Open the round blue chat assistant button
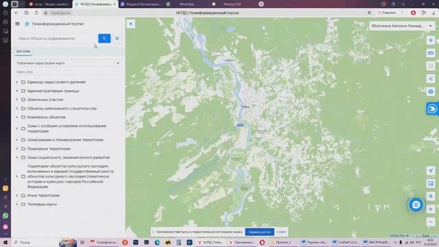439x247 pixels. point(416,204)
